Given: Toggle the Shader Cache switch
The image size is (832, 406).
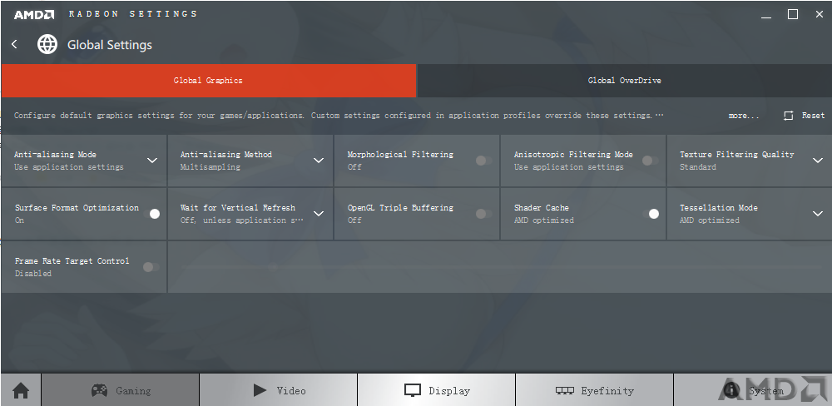Looking at the screenshot, I should click(x=651, y=213).
